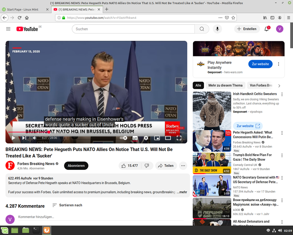
Task: Mute the video volume speaker icon
Action: (x=35, y=138)
